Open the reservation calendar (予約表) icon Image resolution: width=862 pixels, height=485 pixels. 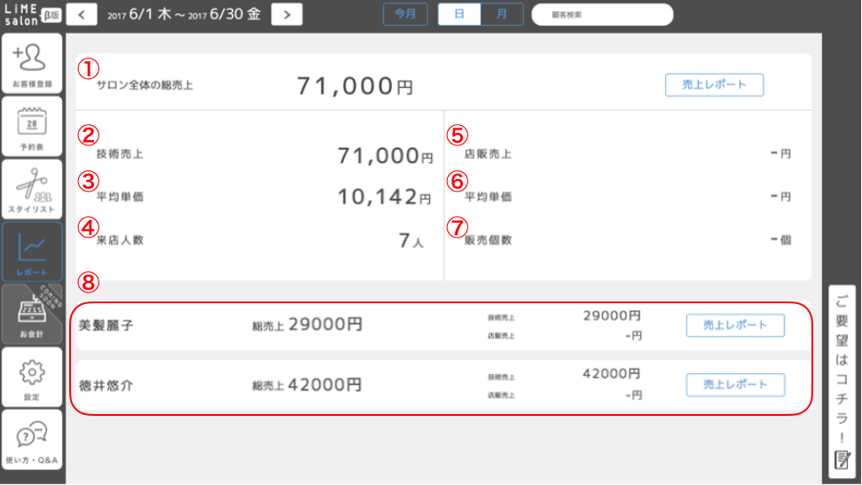32,126
